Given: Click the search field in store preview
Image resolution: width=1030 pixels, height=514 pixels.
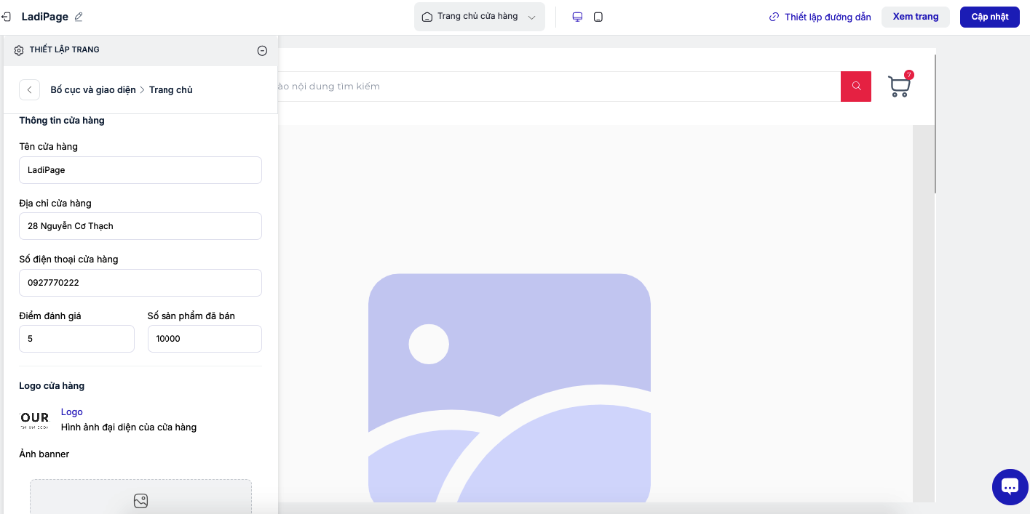Looking at the screenshot, I should pyautogui.click(x=559, y=87).
